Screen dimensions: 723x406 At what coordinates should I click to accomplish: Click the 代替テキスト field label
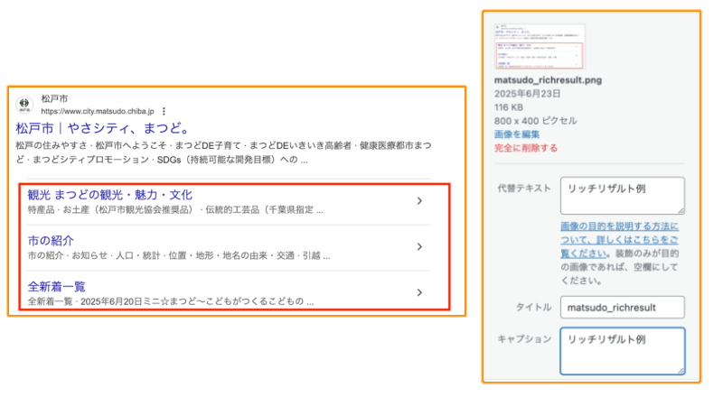(x=524, y=189)
